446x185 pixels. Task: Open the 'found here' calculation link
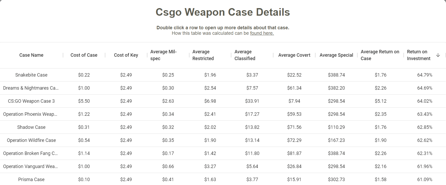(262, 33)
